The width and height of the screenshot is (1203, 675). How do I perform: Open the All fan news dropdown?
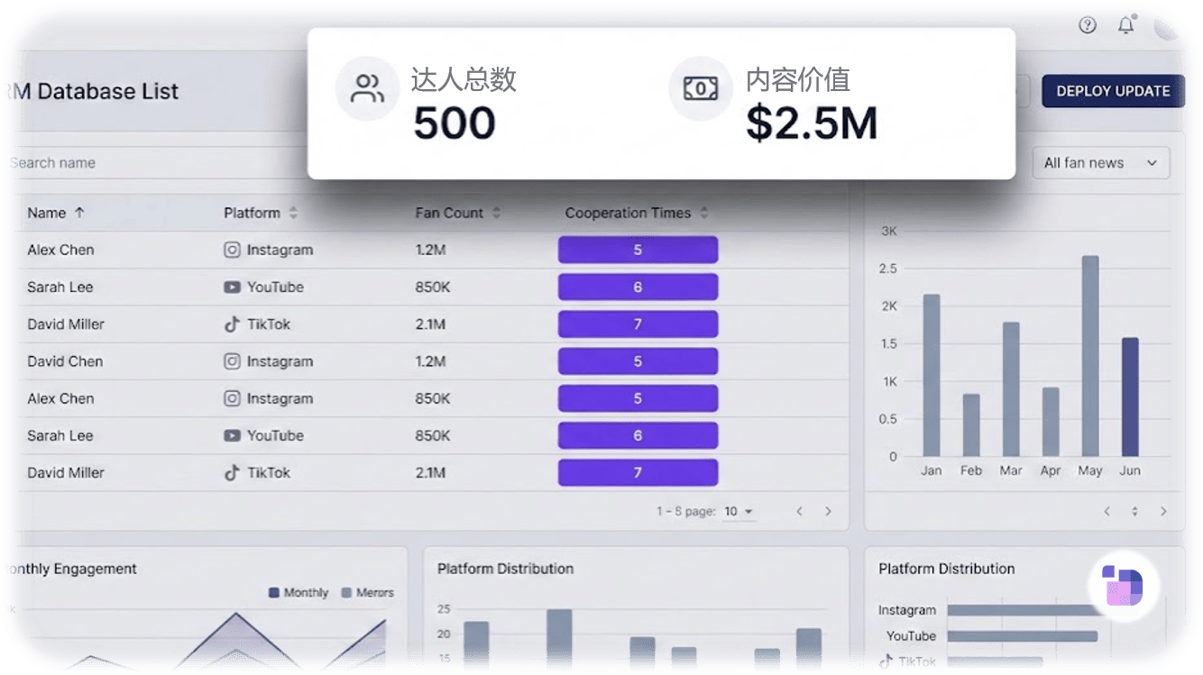point(1101,162)
